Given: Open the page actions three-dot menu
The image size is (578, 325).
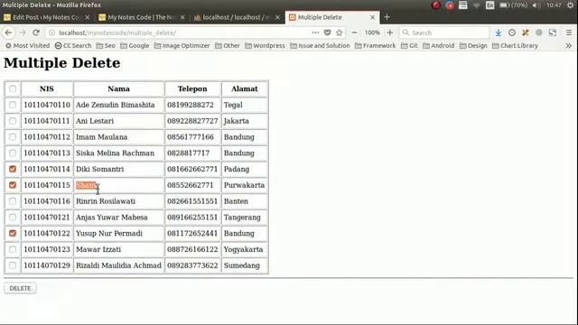Looking at the screenshot, I should click(x=315, y=32).
